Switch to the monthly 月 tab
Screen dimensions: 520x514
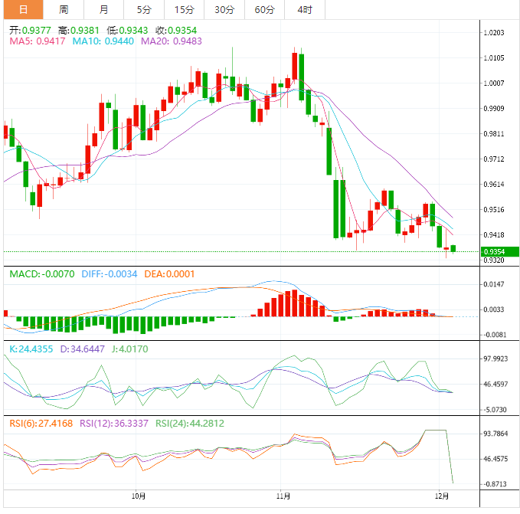coord(103,9)
